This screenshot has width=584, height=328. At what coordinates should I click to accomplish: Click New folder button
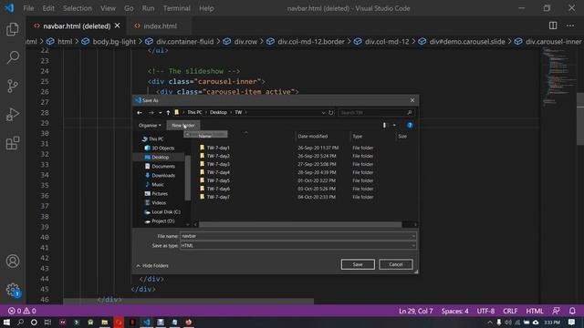(183, 126)
